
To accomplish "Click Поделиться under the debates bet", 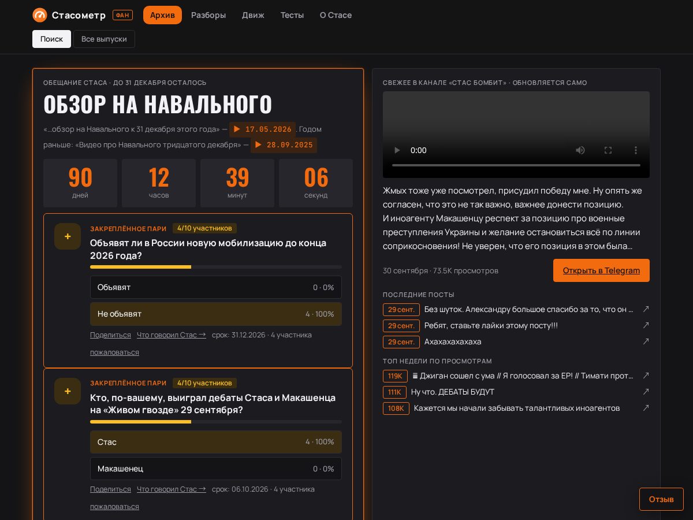I will tap(110, 489).
